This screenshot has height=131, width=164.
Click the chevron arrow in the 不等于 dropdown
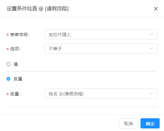(x=151, y=49)
